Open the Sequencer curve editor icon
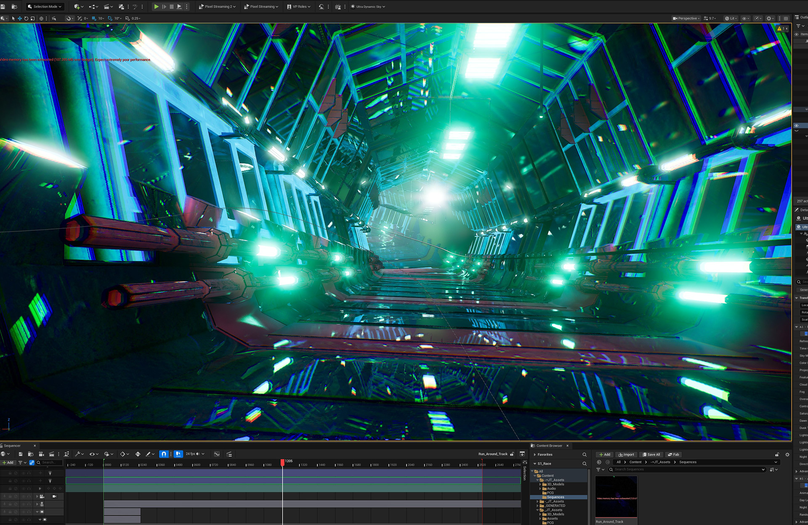Viewport: 808px width, 525px height. [217, 454]
